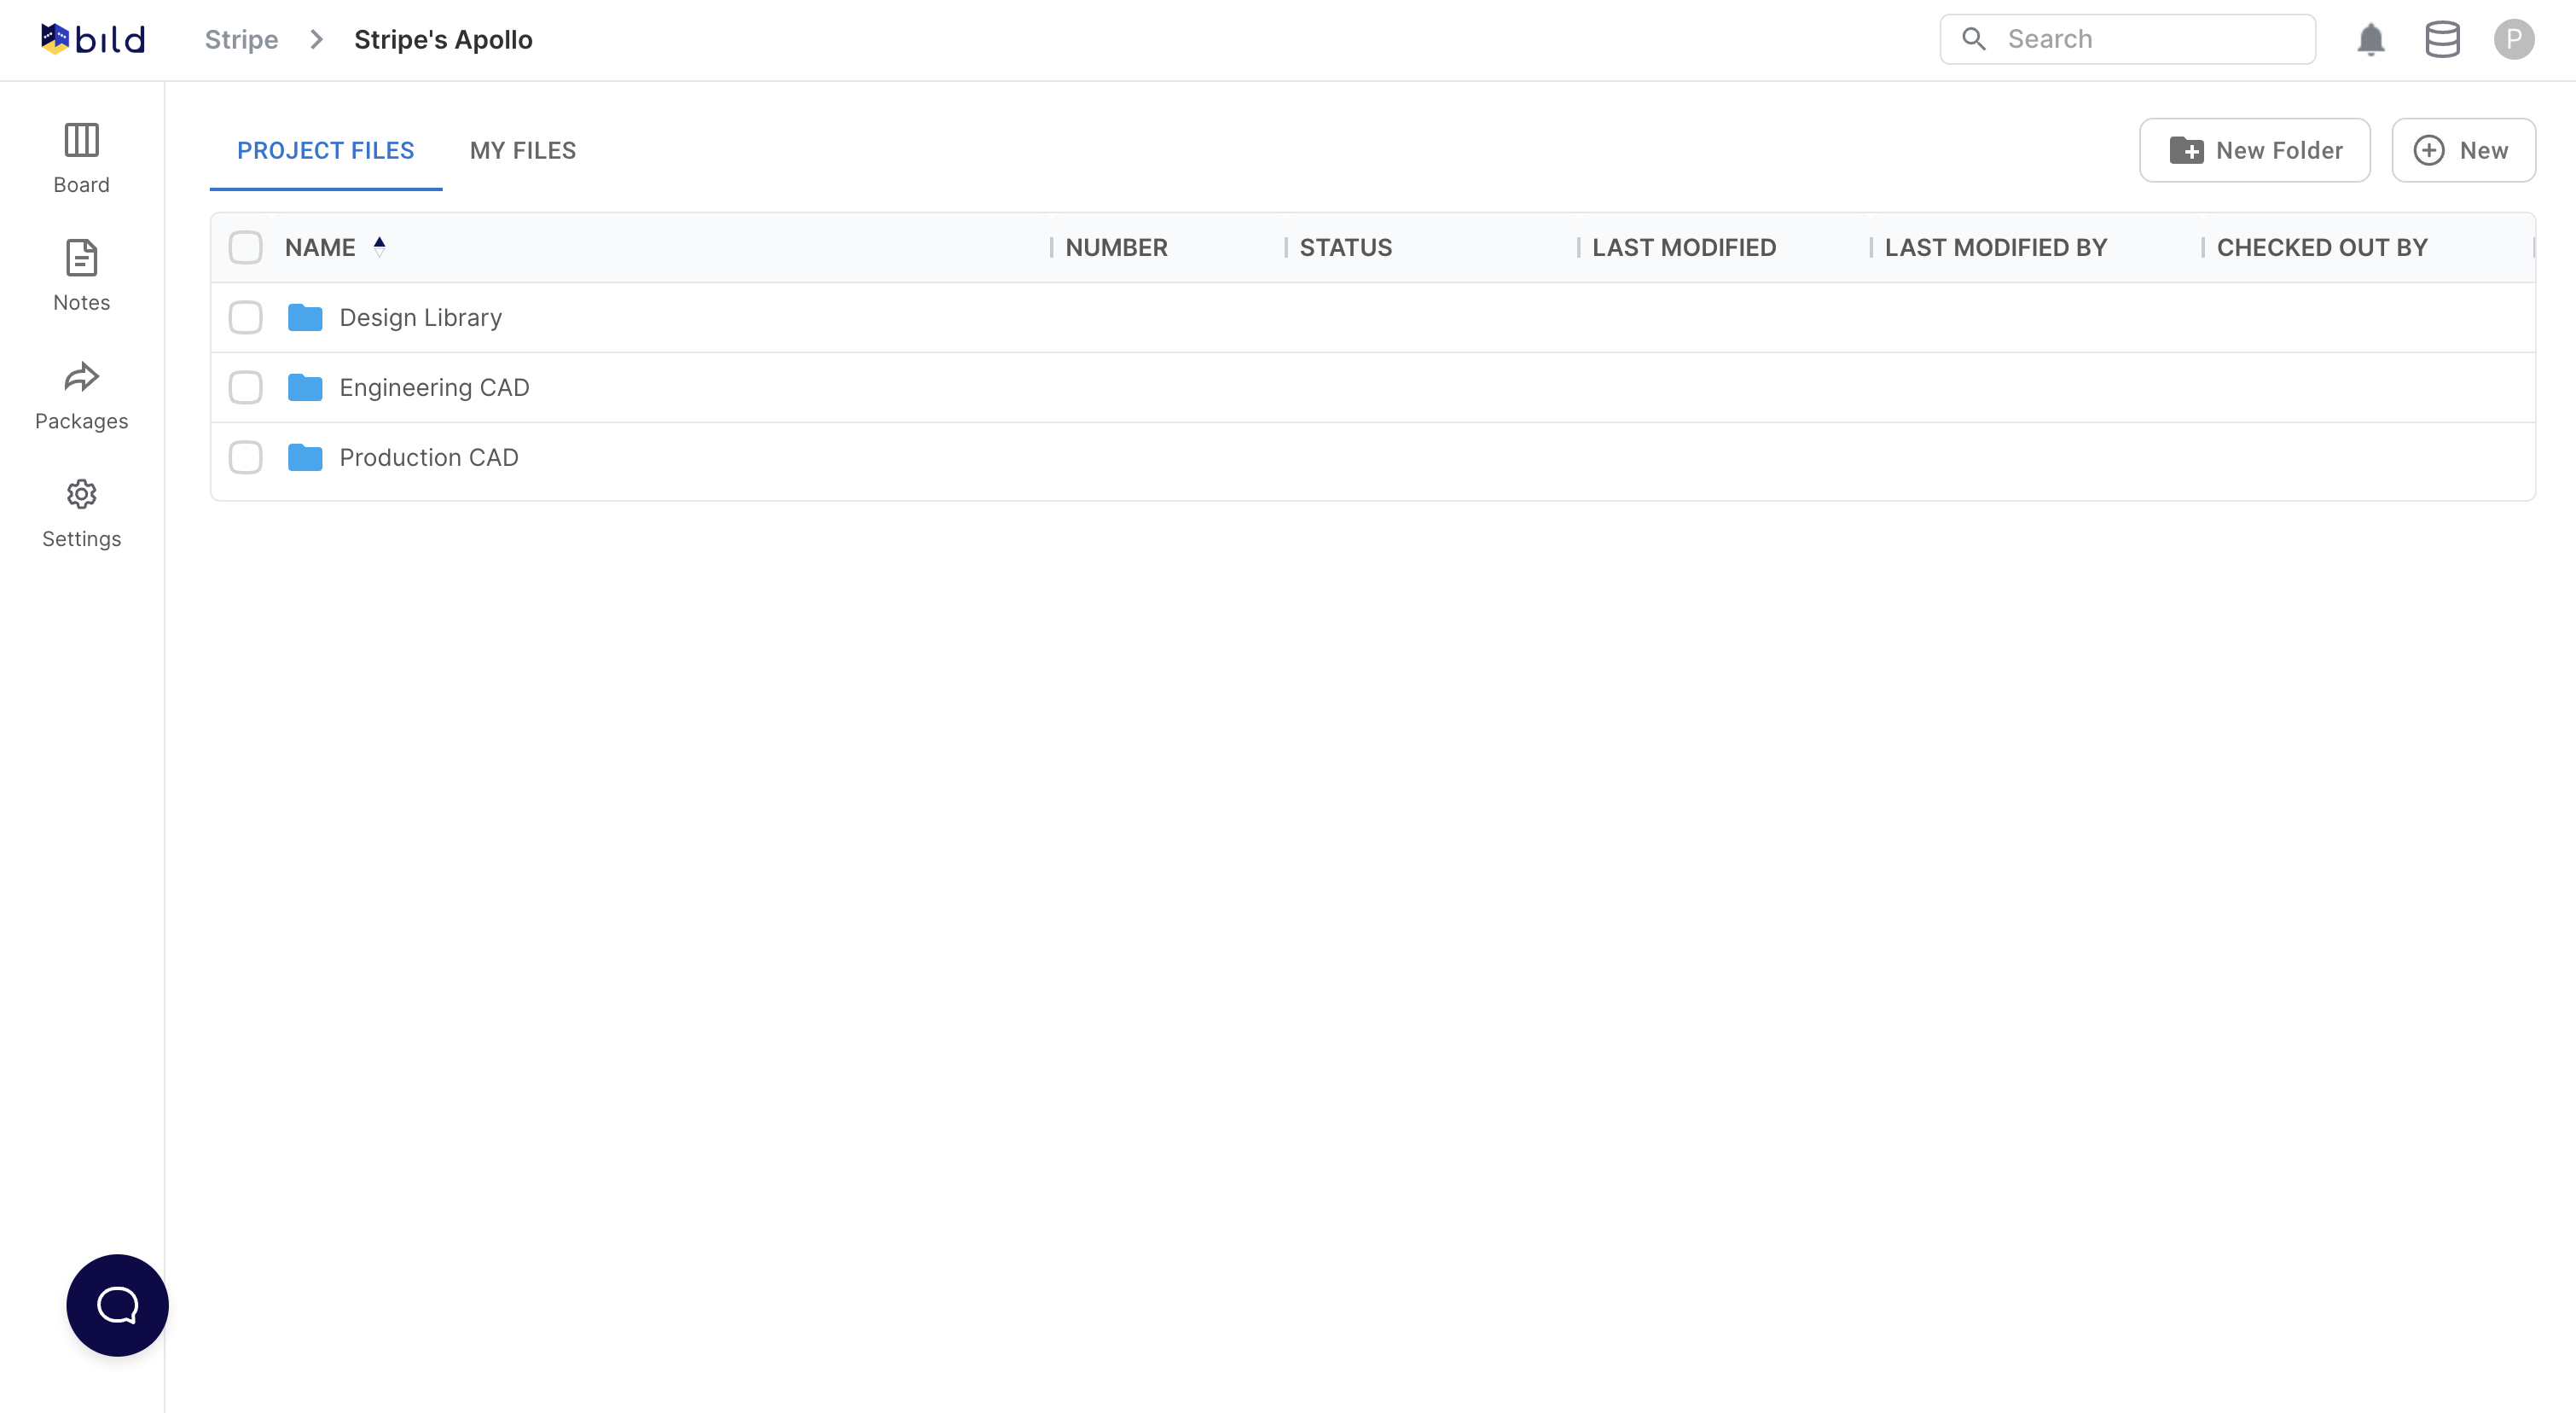Go to Packages in sidebar
Screen dimensions: 2576x1413
click(x=81, y=394)
